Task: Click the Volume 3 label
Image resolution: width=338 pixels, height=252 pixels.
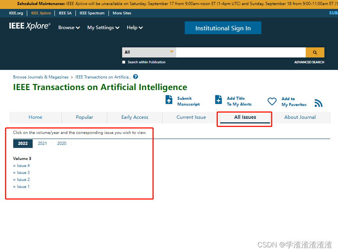Action: [22, 158]
